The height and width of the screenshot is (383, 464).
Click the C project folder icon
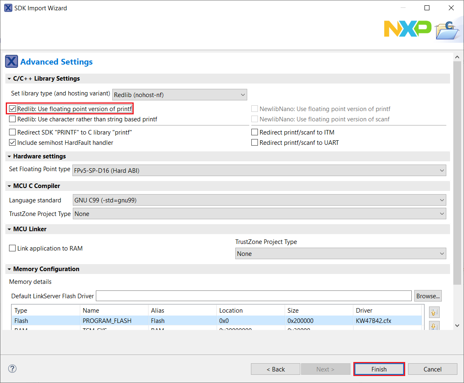coord(447,30)
